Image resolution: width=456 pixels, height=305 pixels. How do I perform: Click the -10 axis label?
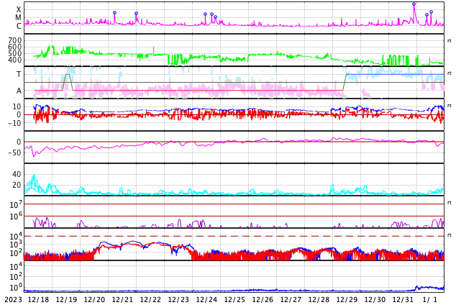(14, 123)
